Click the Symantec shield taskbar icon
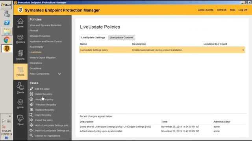 [7, 49]
